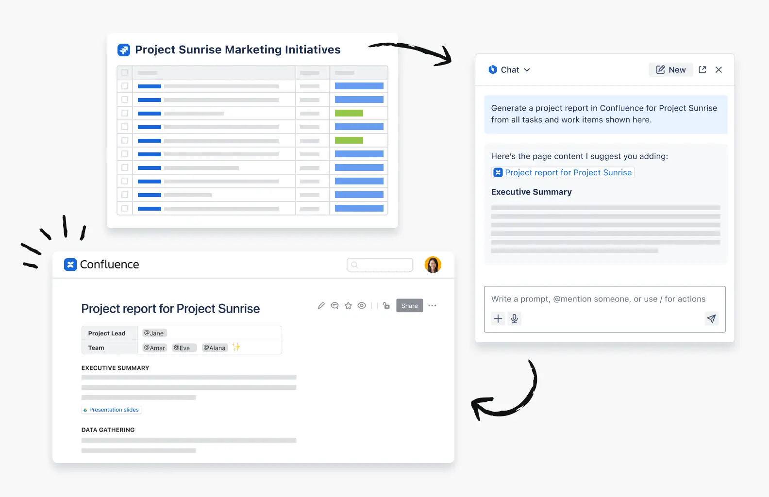This screenshot has height=497, width=769.
Task: Open the more actions ellipsis menu
Action: coord(432,306)
